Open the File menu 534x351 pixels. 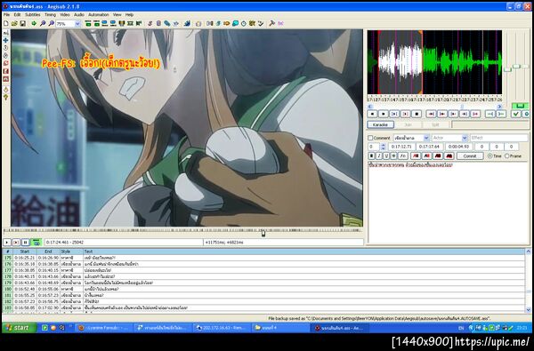6,14
